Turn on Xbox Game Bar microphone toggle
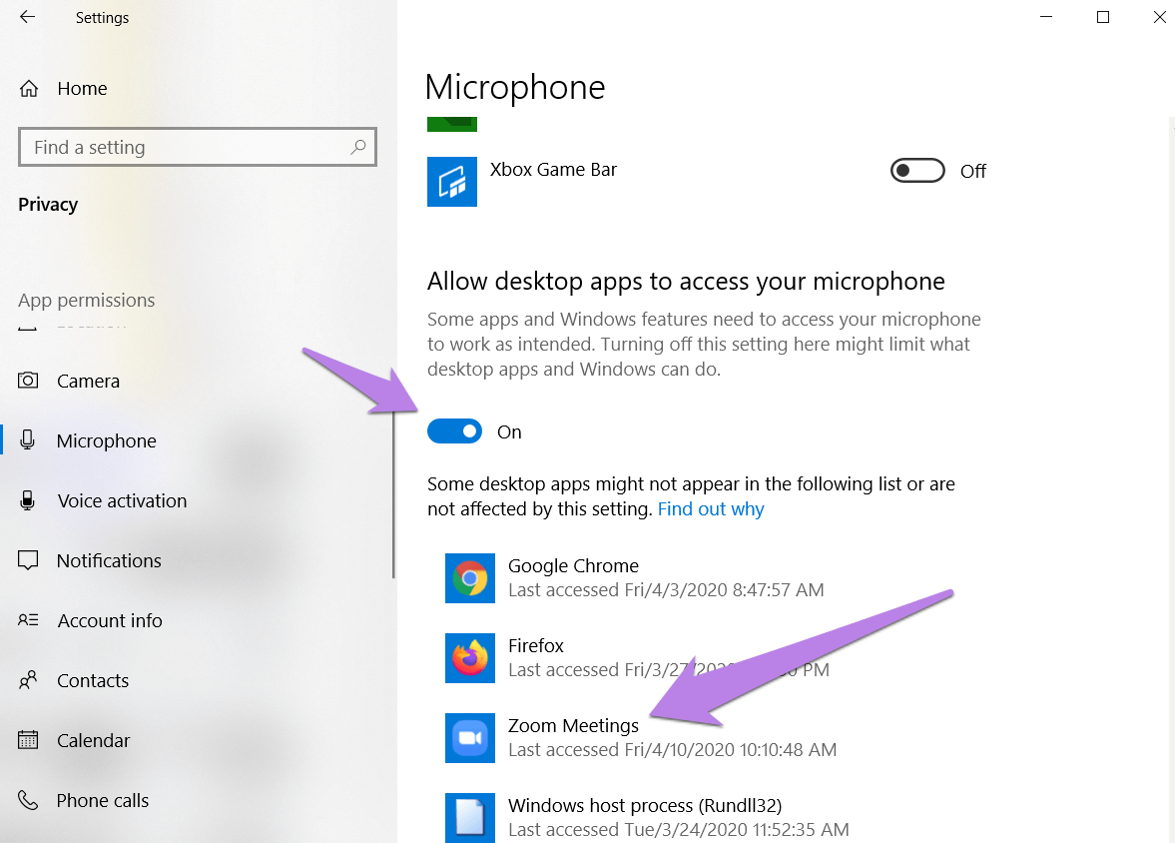 [x=916, y=171]
